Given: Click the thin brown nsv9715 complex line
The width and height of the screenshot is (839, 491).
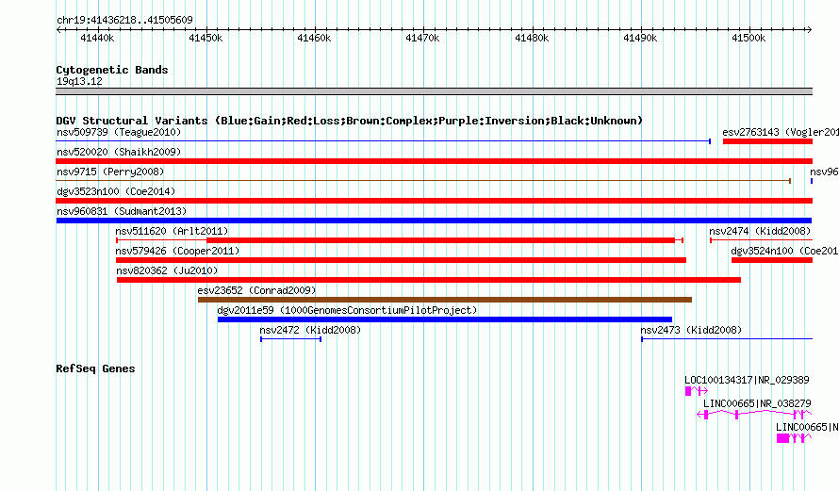Looking at the screenshot, I should coord(423,181).
